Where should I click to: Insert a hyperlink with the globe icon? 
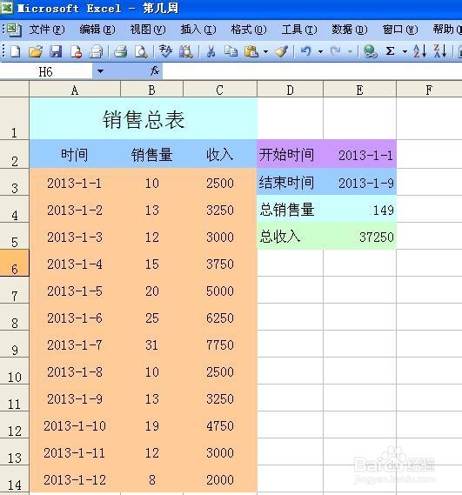point(370,51)
